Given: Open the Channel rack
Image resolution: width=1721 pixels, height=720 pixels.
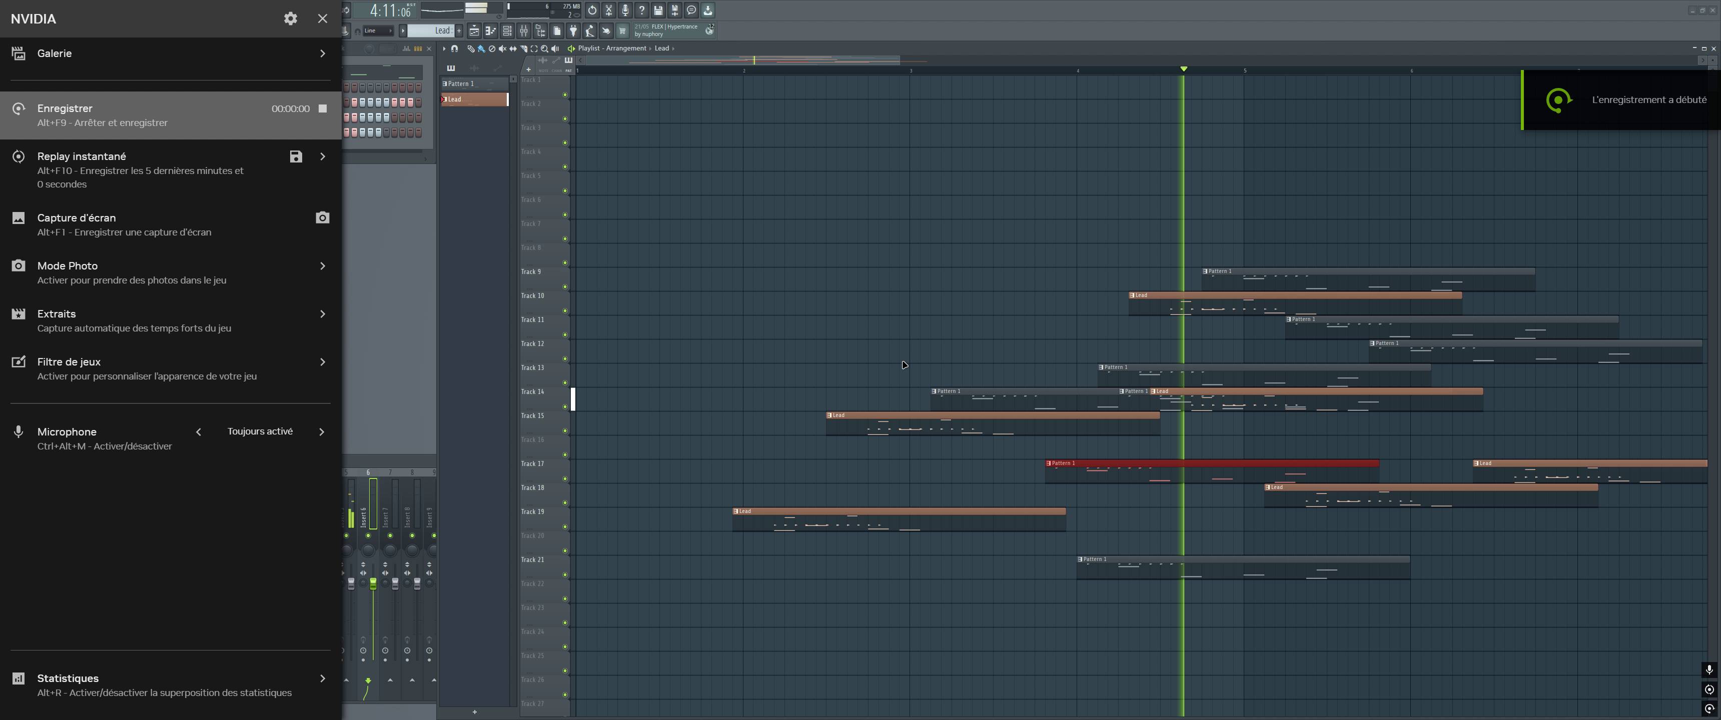Looking at the screenshot, I should tap(507, 30).
